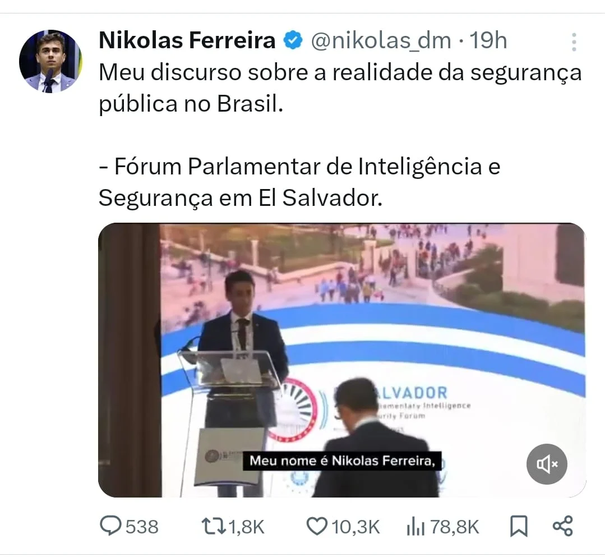This screenshot has width=605, height=557.
Task: Open the three-dot more options menu
Action: point(574,42)
